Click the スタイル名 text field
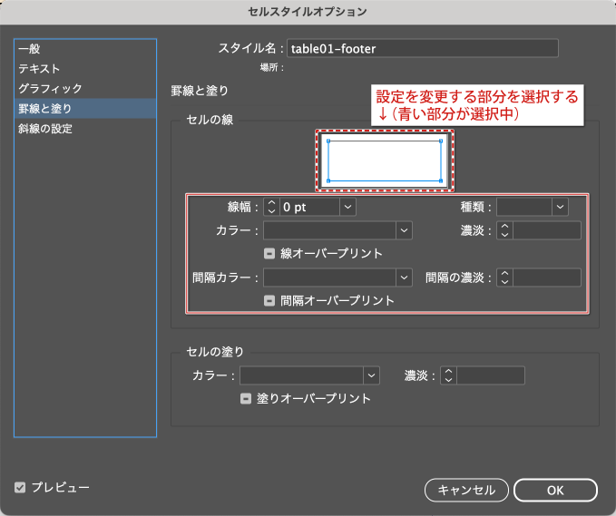Screen dimensions: 616x516 pos(422,49)
